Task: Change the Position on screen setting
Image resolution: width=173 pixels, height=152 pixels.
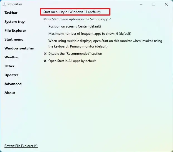Action: pos(75,26)
